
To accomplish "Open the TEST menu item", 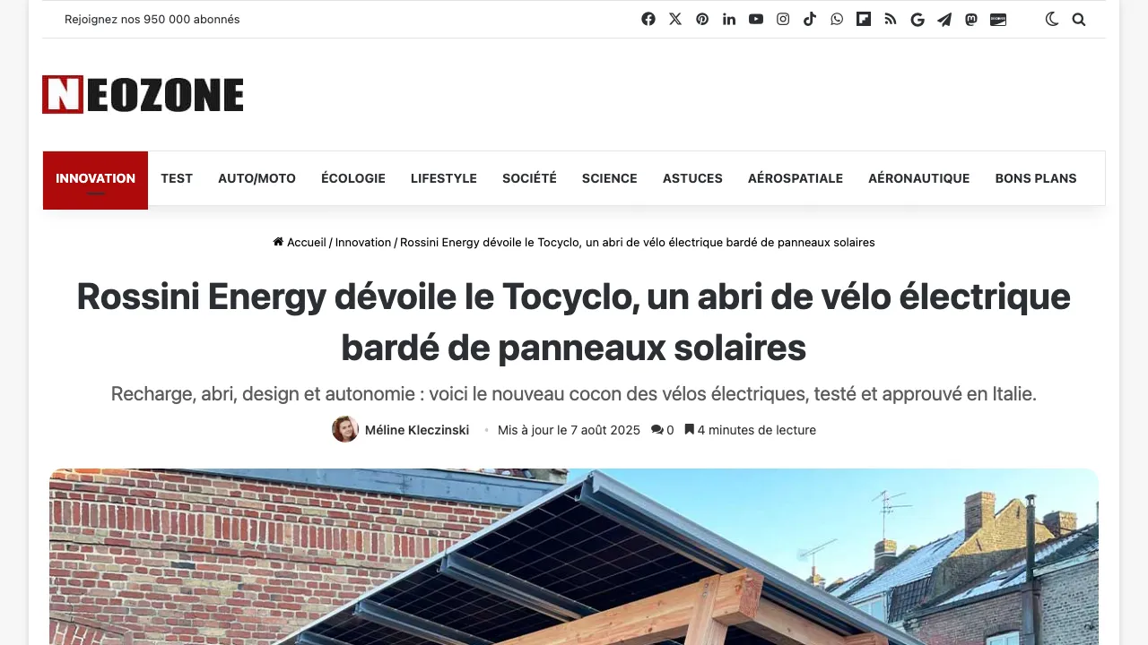I will 177,178.
